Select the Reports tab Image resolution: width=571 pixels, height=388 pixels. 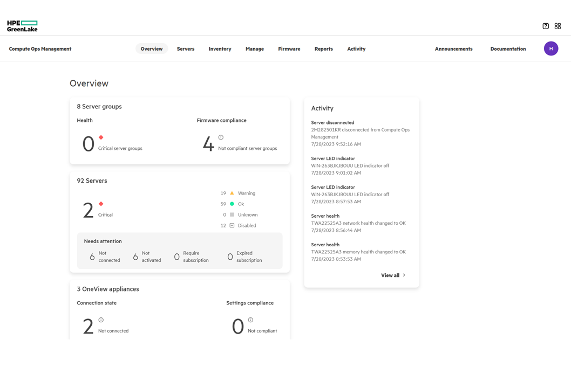(x=323, y=49)
